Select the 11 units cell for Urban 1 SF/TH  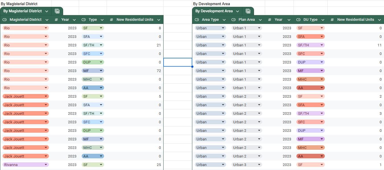click(x=356, y=45)
